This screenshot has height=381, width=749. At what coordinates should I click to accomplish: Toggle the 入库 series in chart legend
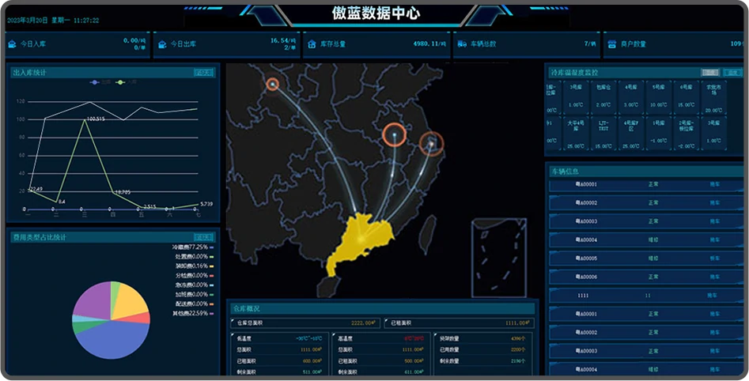(x=125, y=82)
